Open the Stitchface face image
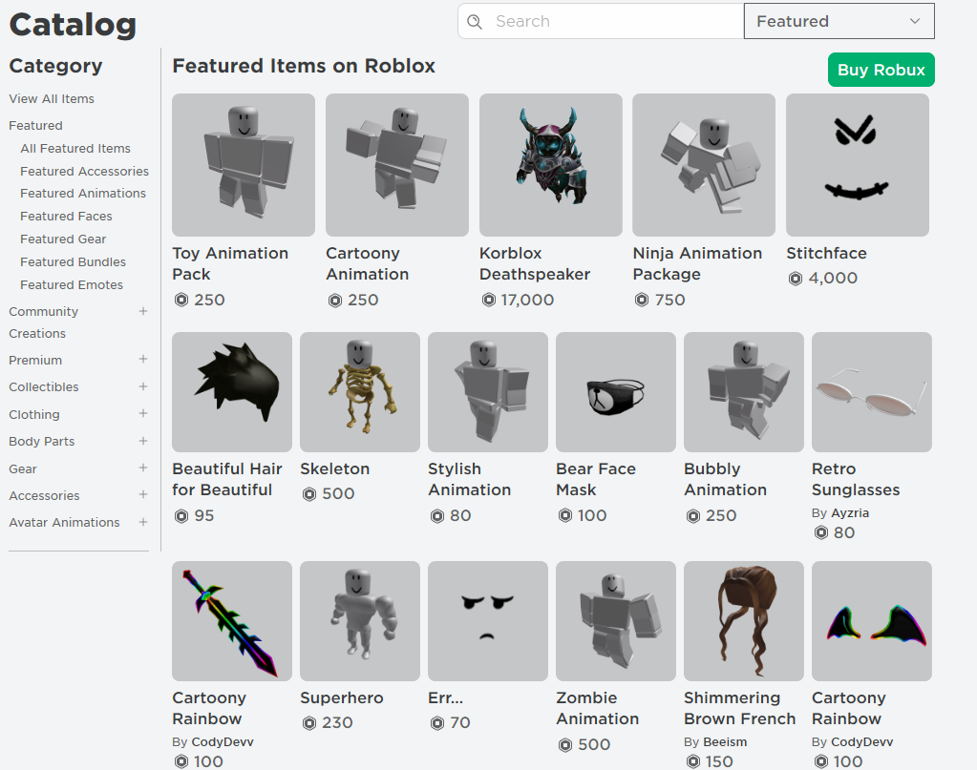 tap(858, 165)
